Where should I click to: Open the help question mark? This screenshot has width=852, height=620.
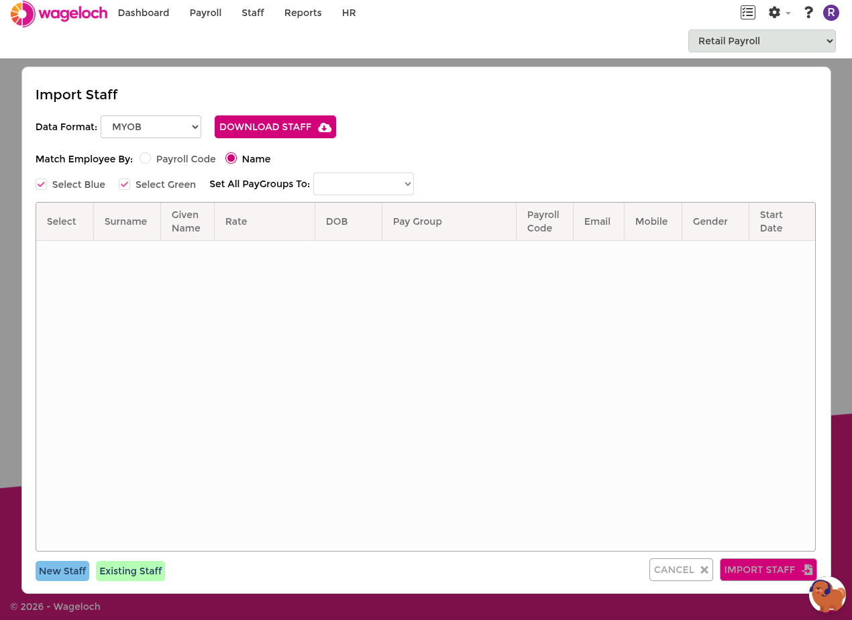coord(808,13)
